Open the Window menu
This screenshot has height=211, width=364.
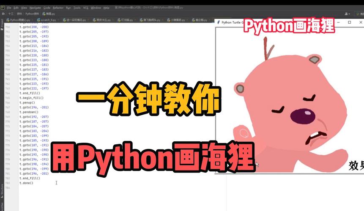coord(96,8)
